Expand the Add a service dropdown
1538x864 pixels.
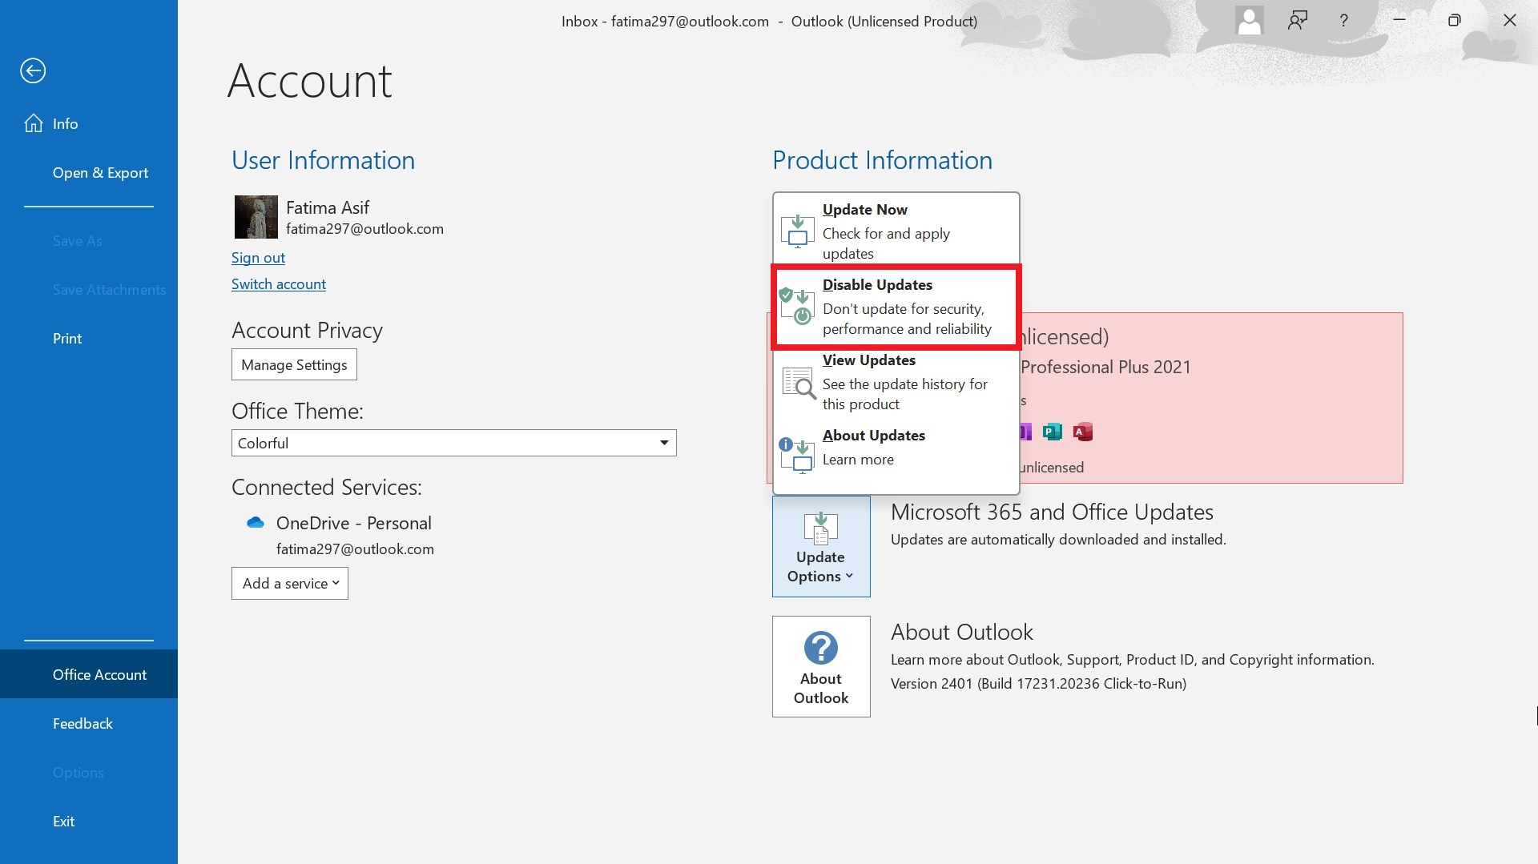click(x=290, y=584)
